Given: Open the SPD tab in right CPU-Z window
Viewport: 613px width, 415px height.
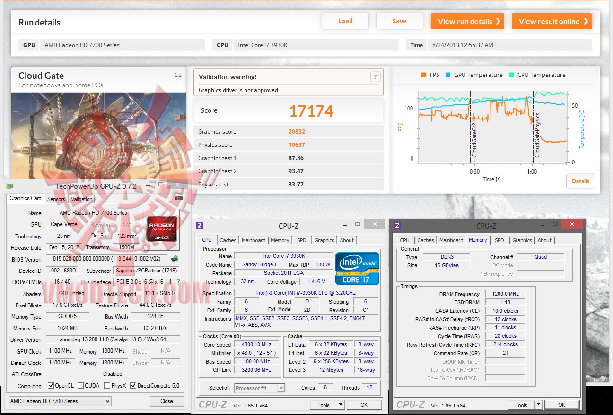Looking at the screenshot, I should (x=499, y=240).
